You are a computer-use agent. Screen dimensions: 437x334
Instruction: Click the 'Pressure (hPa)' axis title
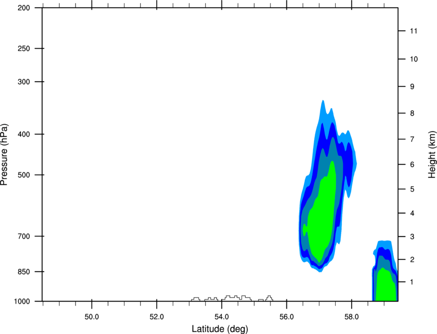4,154
